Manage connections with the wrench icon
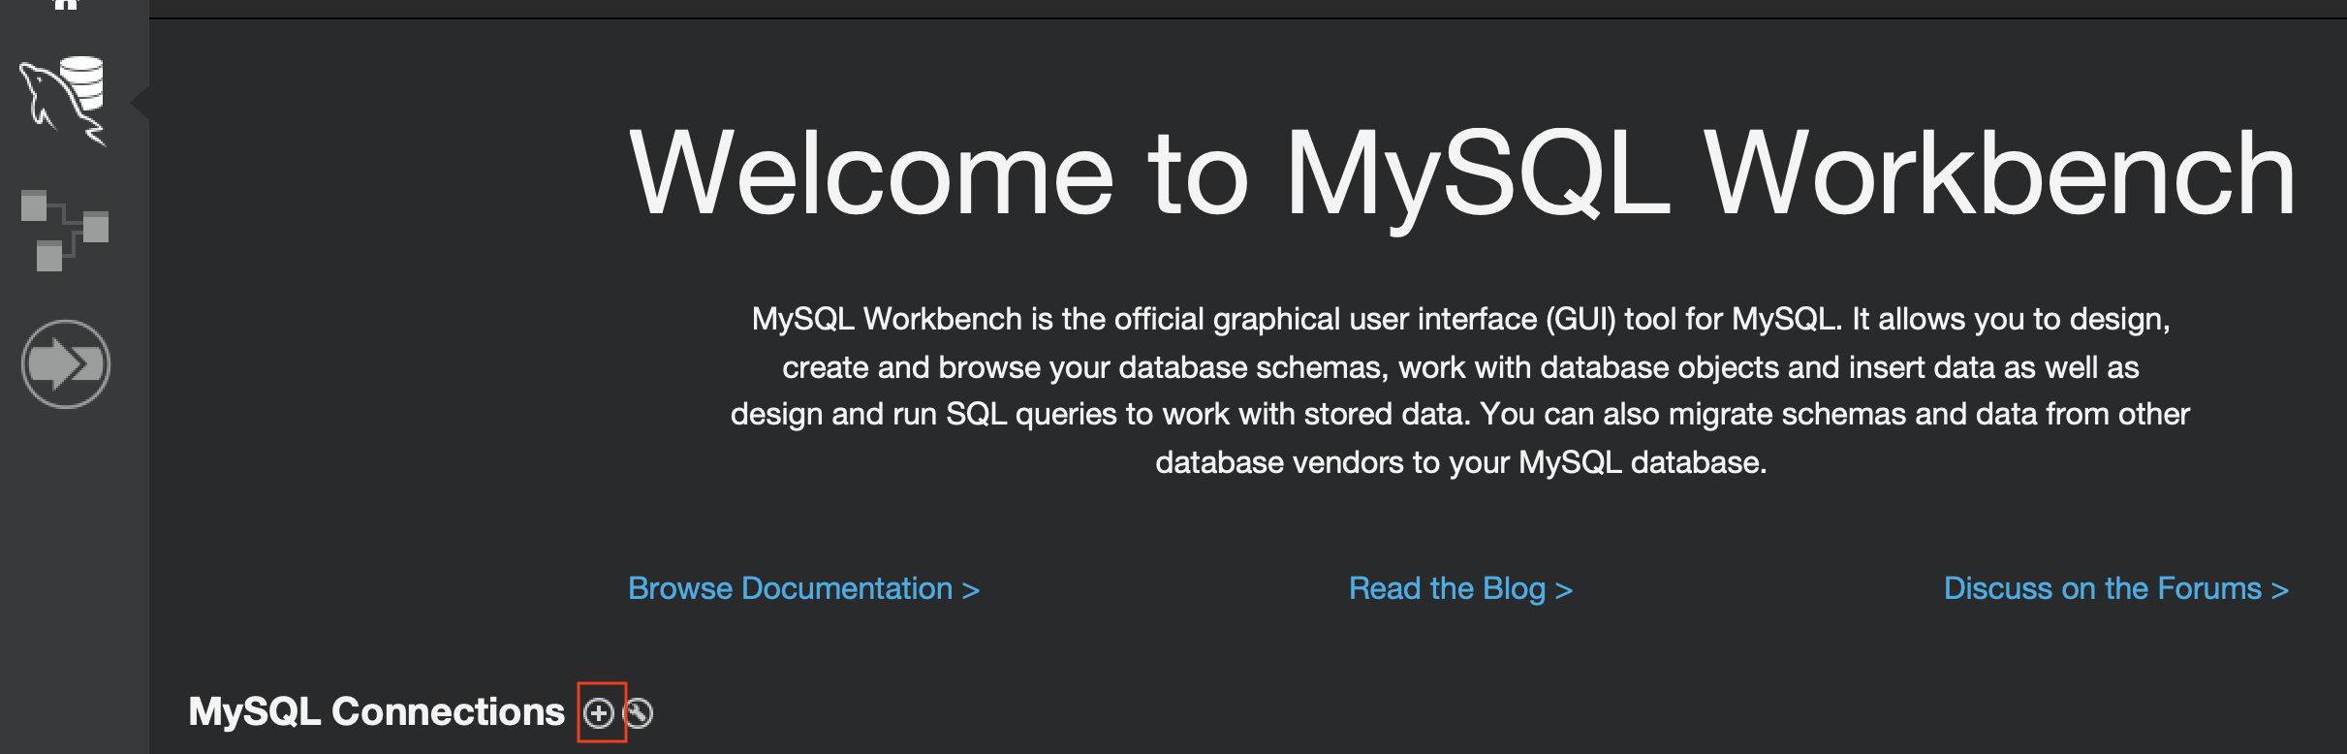This screenshot has height=754, width=2347. pyautogui.click(x=639, y=713)
